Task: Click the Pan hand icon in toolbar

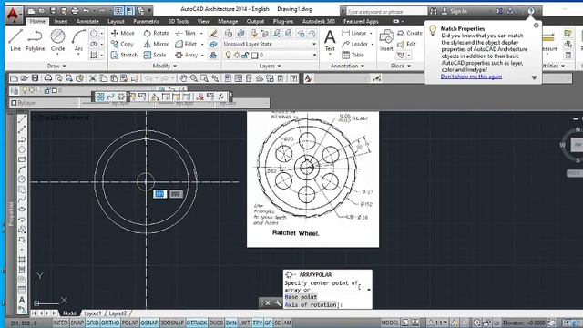Action: pos(183,78)
